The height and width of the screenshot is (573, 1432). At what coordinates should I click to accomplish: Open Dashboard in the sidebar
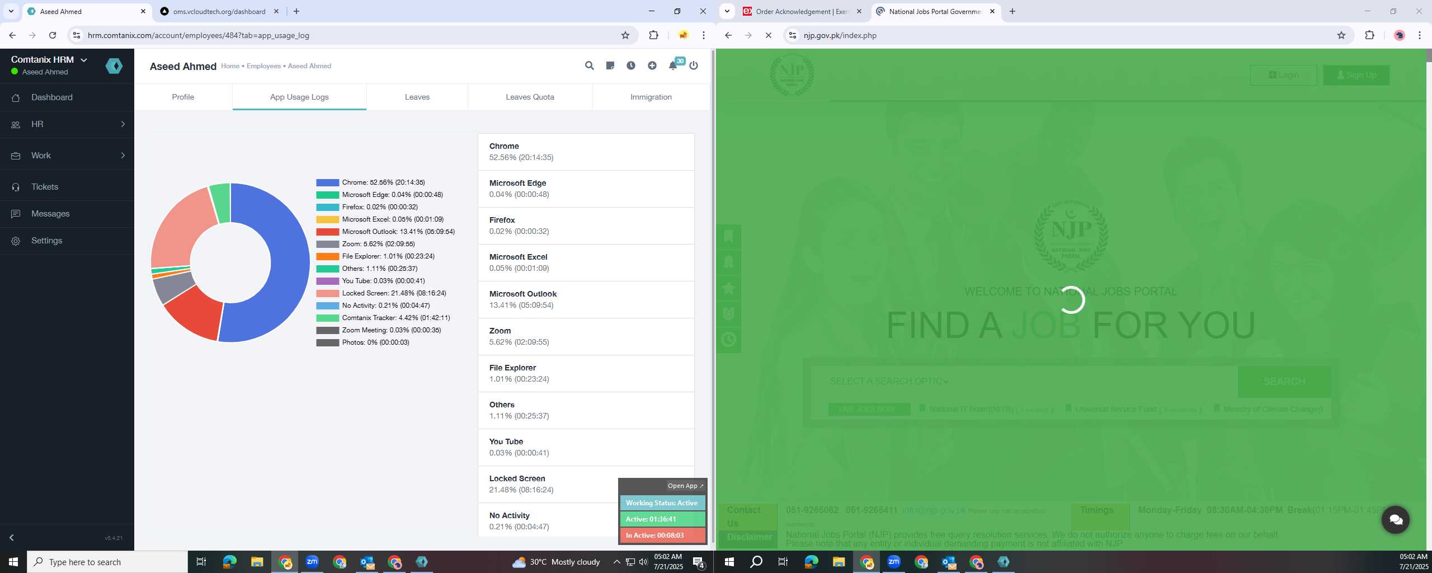click(x=67, y=97)
